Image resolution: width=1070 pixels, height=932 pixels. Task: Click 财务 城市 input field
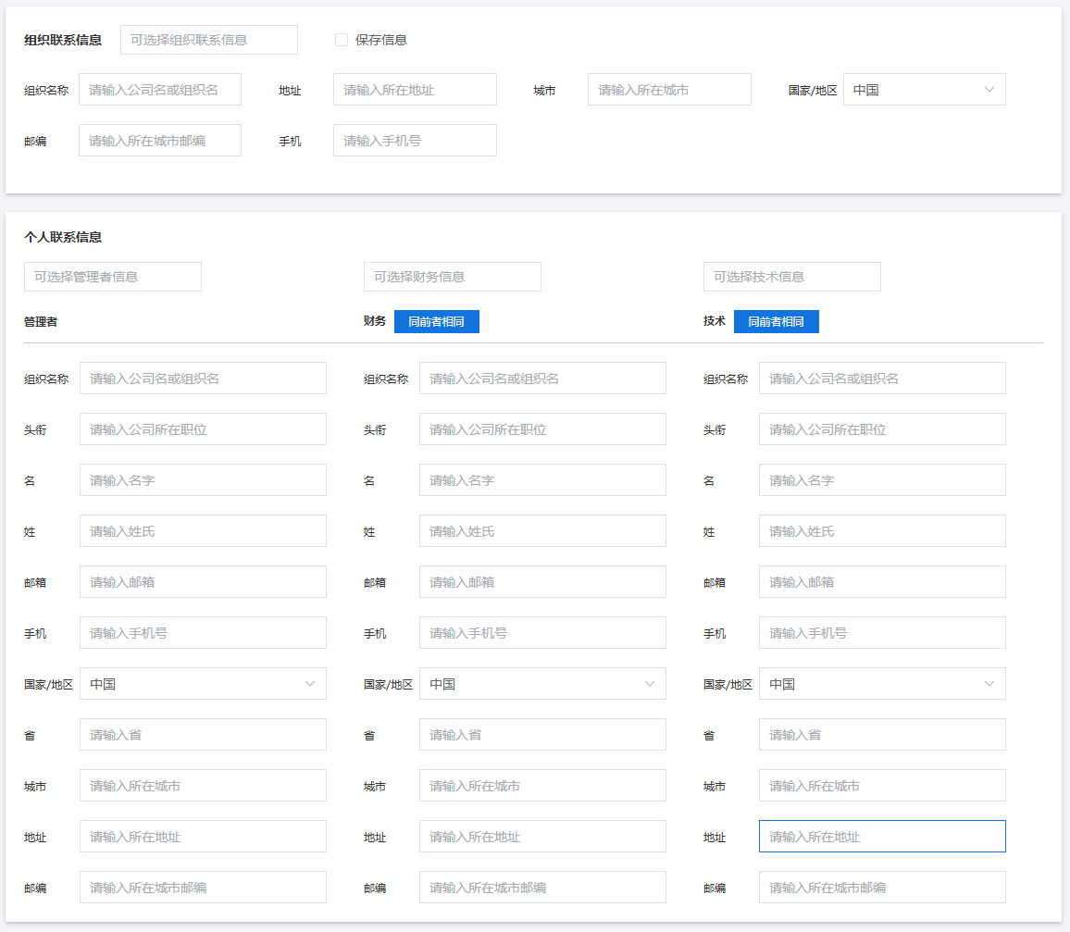542,786
